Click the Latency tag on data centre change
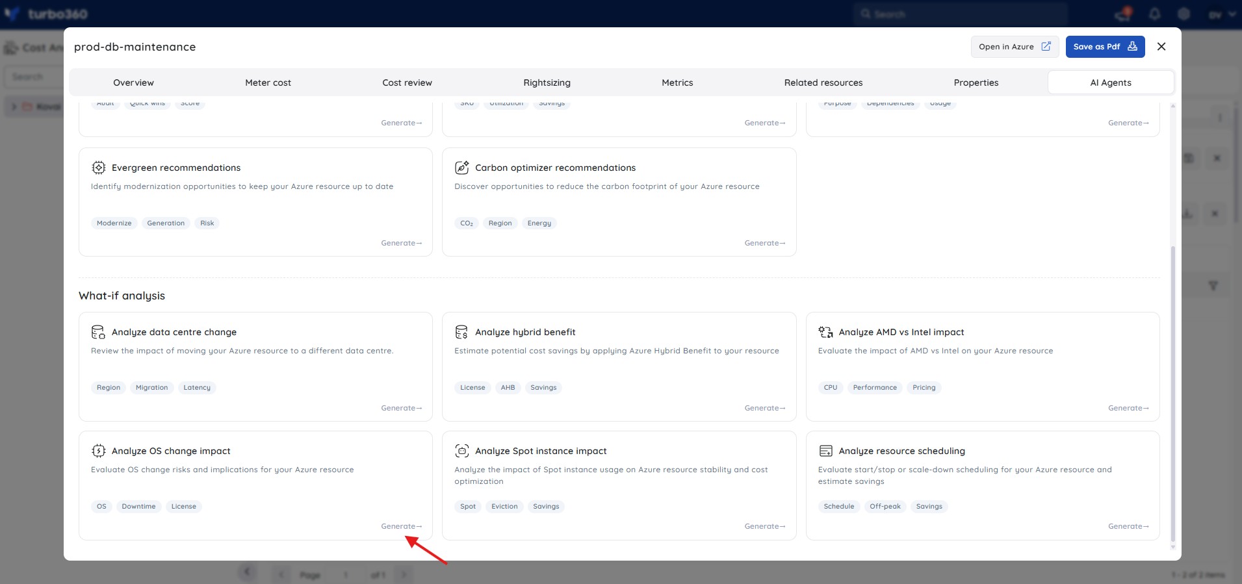Image resolution: width=1242 pixels, height=584 pixels. tap(197, 388)
